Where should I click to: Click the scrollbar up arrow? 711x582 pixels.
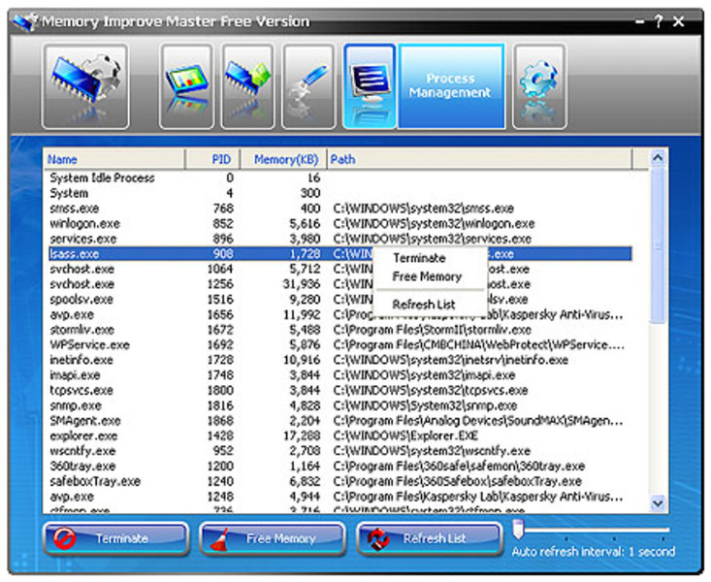pos(658,158)
